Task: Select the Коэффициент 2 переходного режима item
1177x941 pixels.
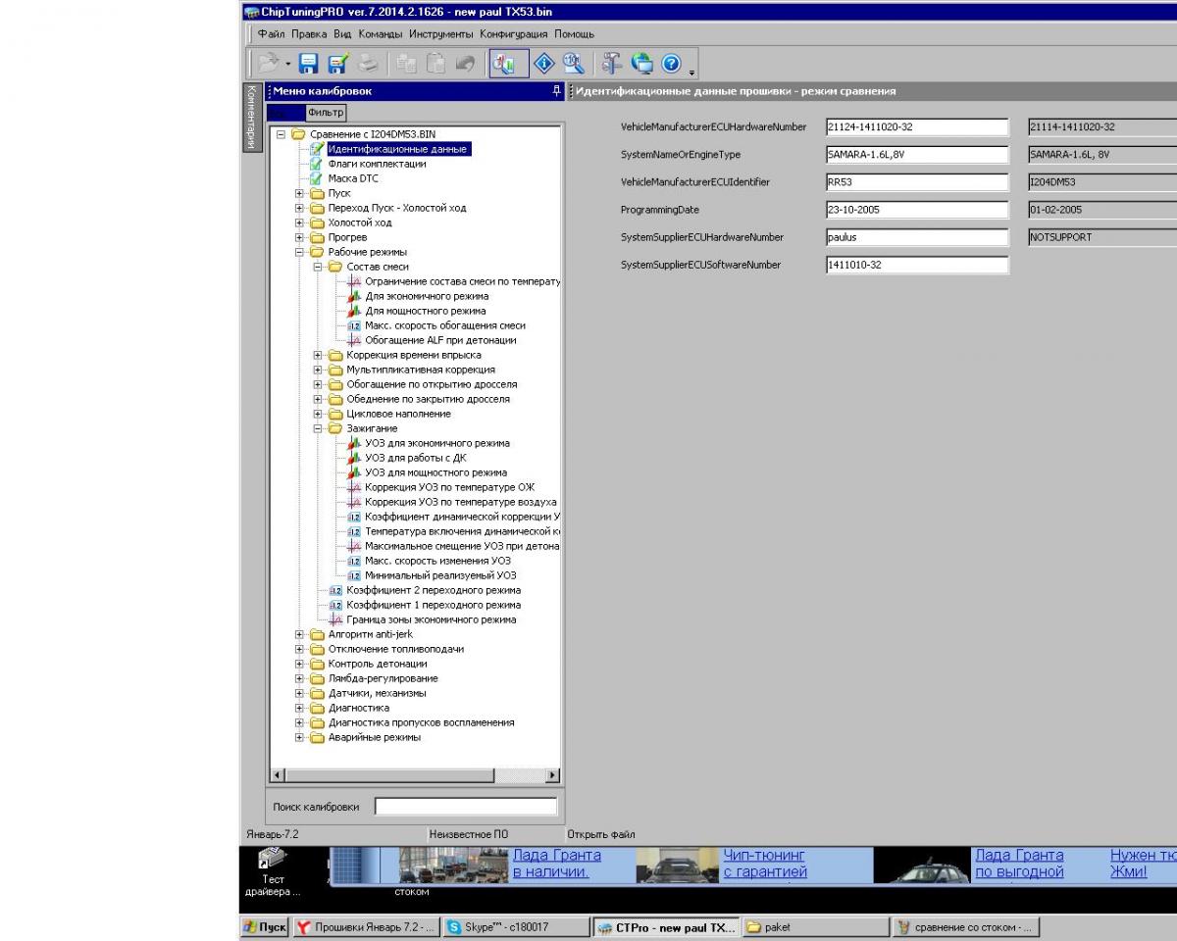Action: tap(434, 590)
